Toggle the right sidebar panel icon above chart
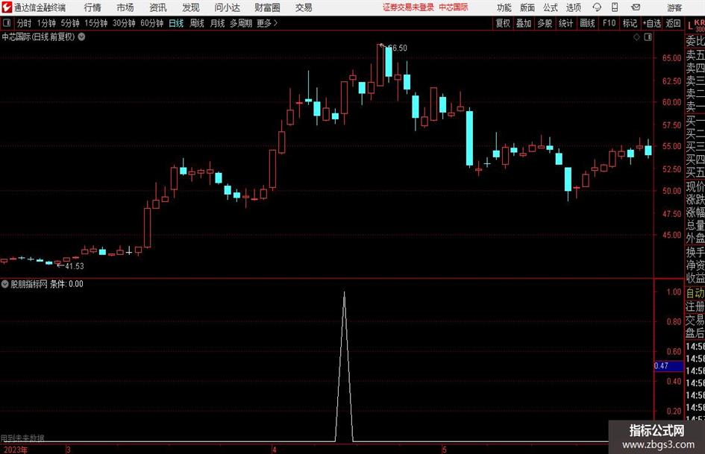 [648, 37]
